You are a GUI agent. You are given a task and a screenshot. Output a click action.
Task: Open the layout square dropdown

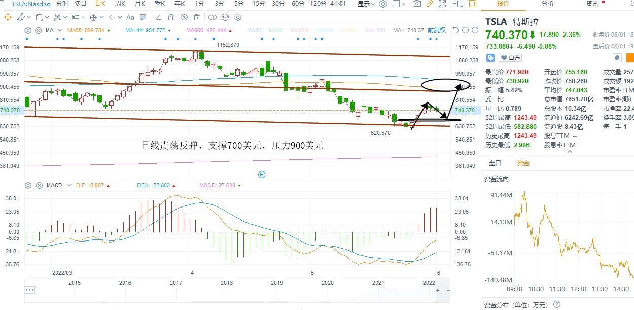[x=399, y=4]
